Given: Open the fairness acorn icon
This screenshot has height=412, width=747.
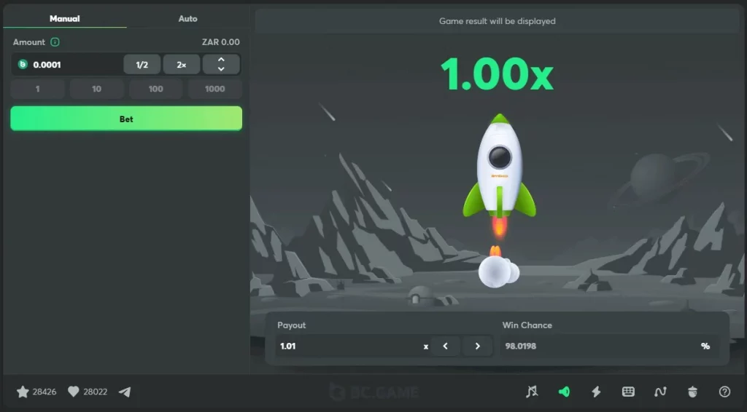Looking at the screenshot, I should pos(693,392).
